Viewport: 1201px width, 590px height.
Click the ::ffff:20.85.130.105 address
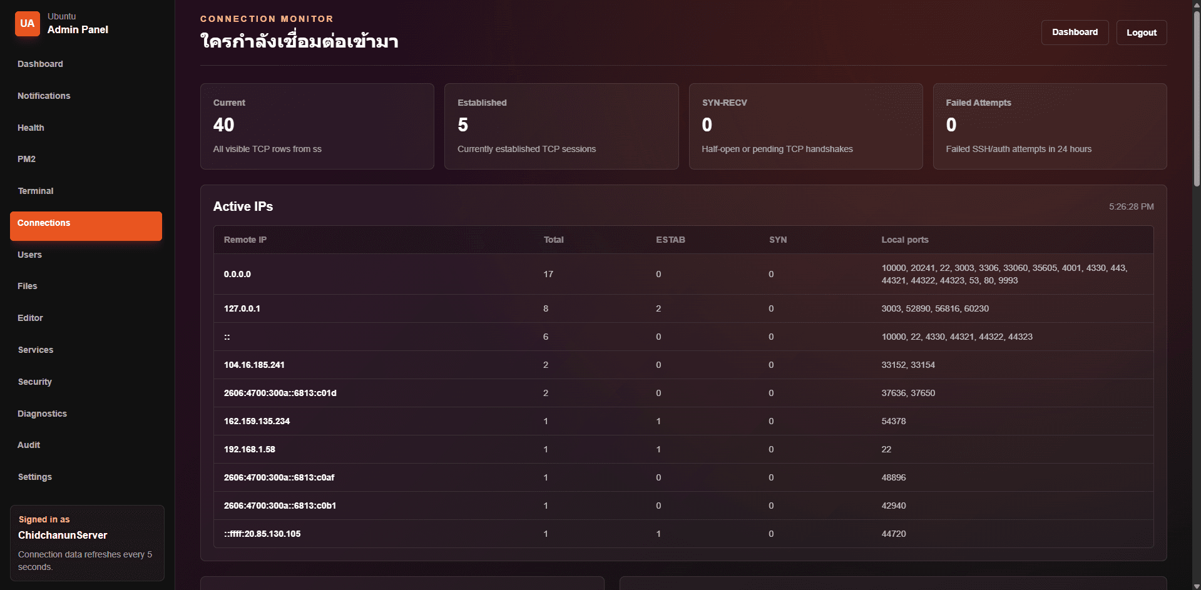pyautogui.click(x=262, y=534)
